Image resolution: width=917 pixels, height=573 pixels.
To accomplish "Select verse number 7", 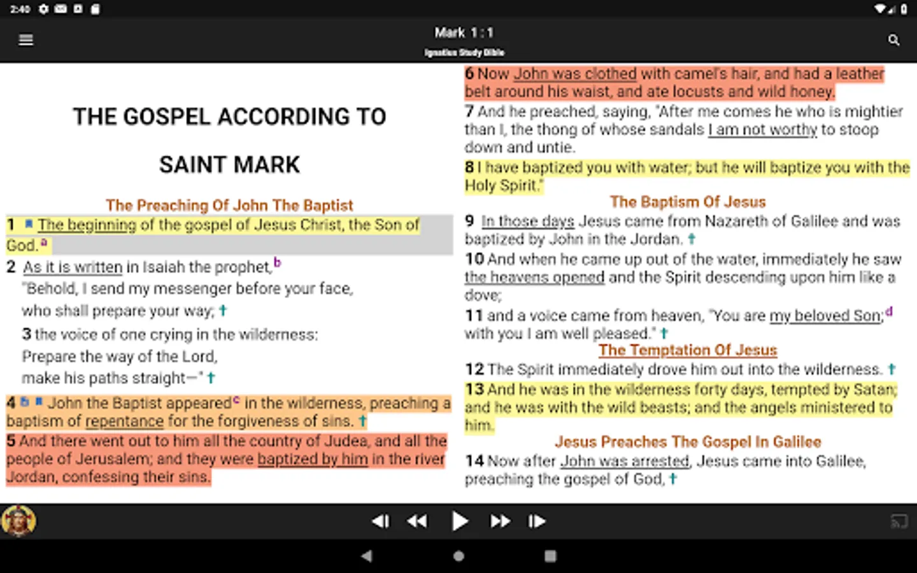I will [469, 111].
